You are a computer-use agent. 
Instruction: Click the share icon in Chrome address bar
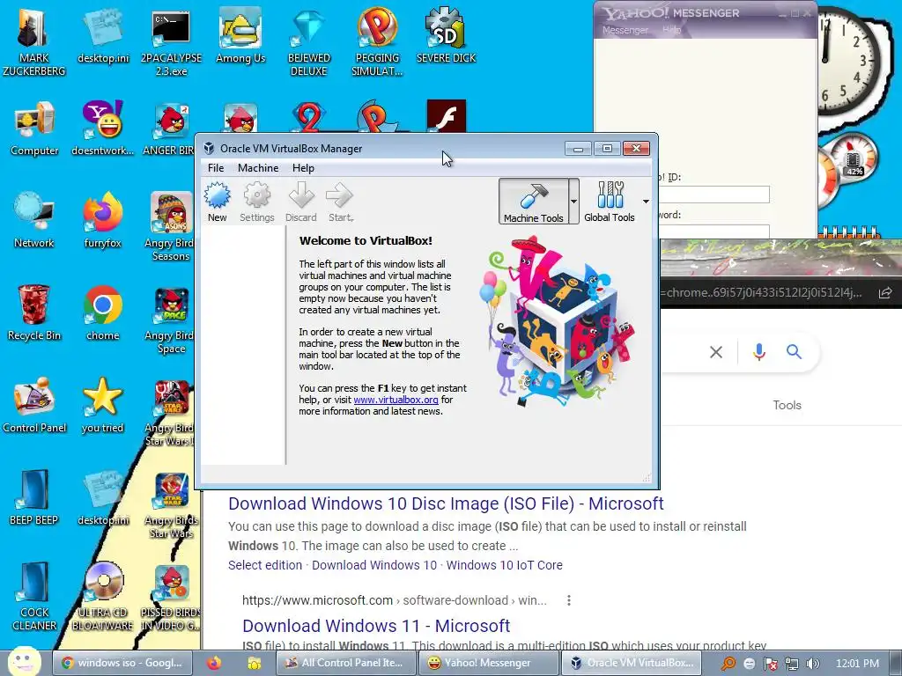pos(884,293)
